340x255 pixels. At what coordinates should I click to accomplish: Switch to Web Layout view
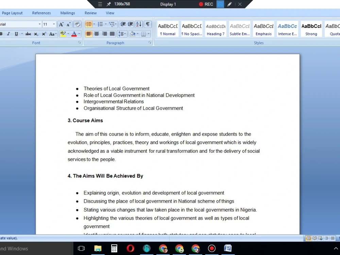point(320,238)
